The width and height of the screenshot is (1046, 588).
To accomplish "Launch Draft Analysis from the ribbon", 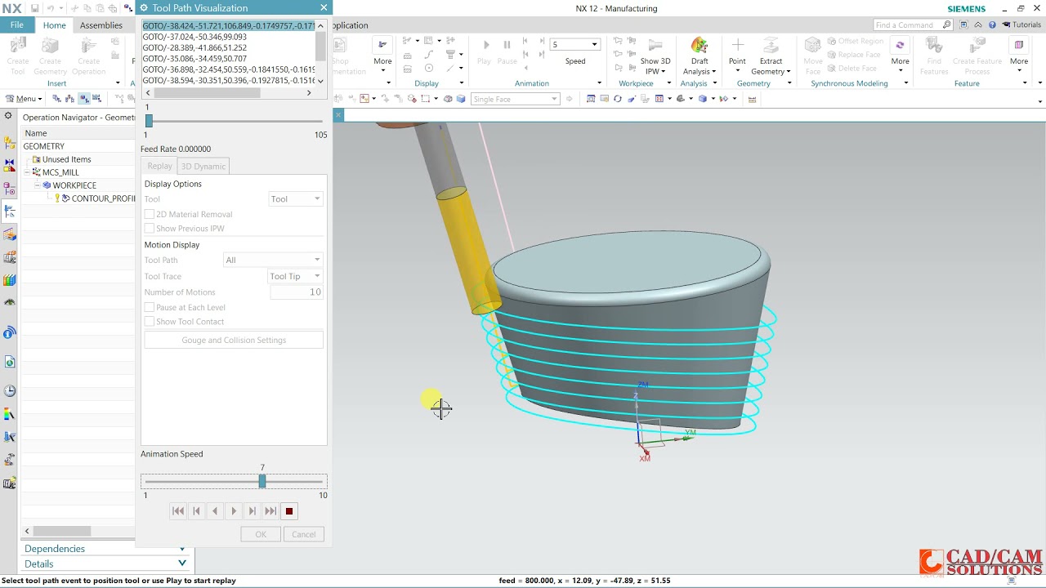I will [699, 56].
